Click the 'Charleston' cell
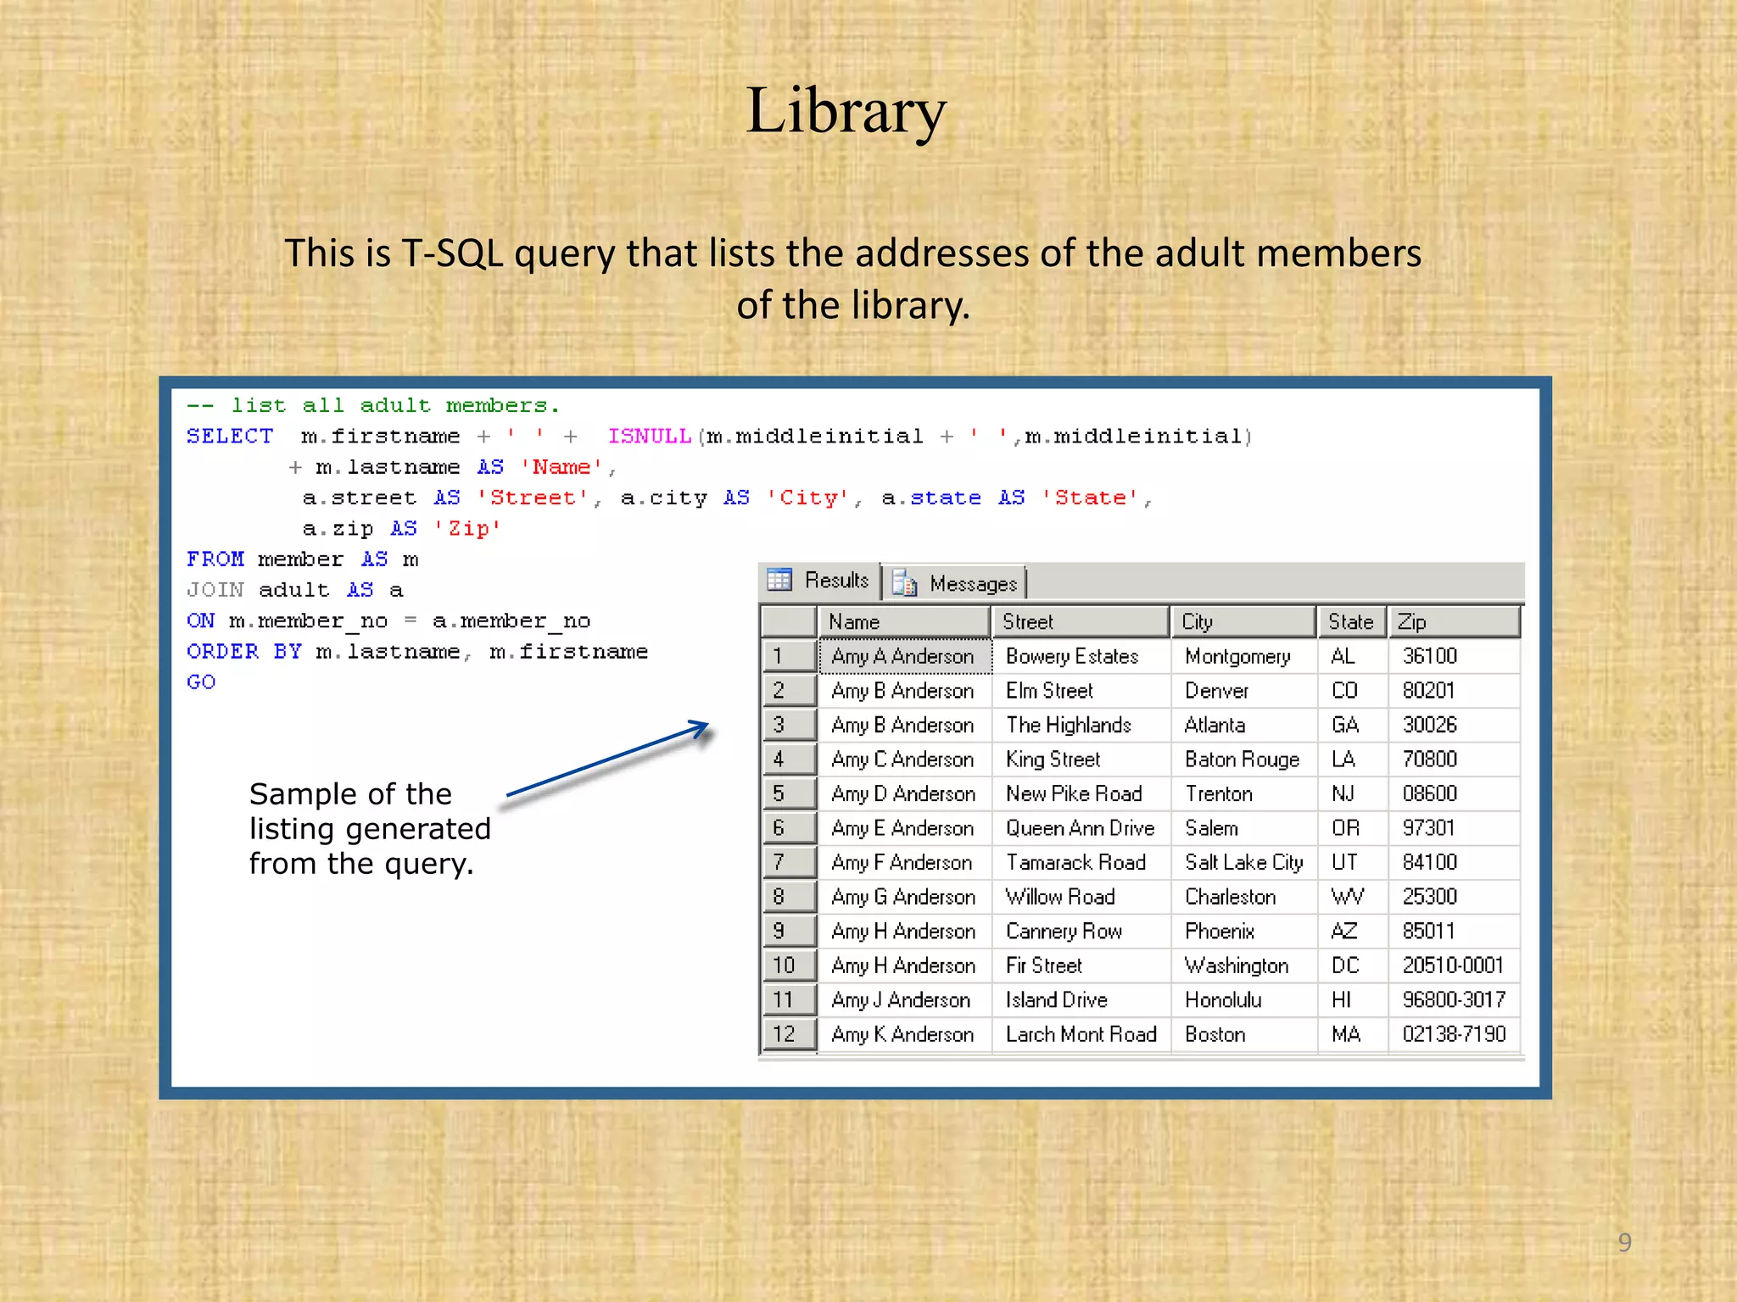The image size is (1737, 1302). tap(1244, 897)
